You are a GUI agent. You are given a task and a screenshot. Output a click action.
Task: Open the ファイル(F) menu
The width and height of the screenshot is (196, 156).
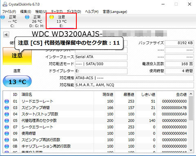pyautogui.click(x=9, y=12)
